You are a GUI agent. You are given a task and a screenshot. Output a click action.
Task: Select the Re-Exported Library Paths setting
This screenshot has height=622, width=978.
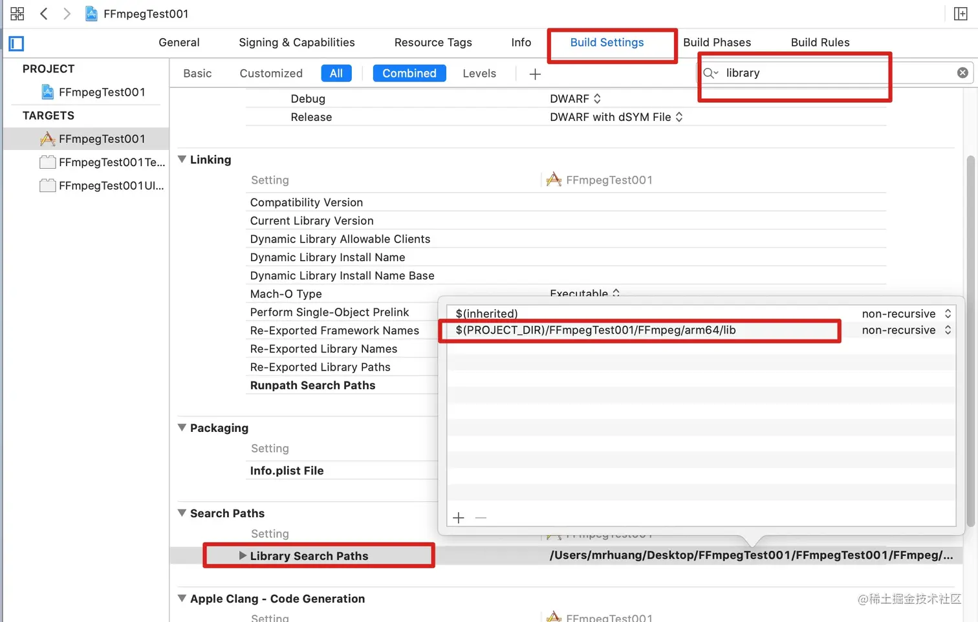[320, 367]
